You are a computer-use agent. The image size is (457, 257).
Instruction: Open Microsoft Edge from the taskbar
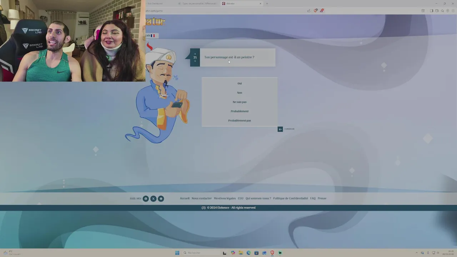249,253
